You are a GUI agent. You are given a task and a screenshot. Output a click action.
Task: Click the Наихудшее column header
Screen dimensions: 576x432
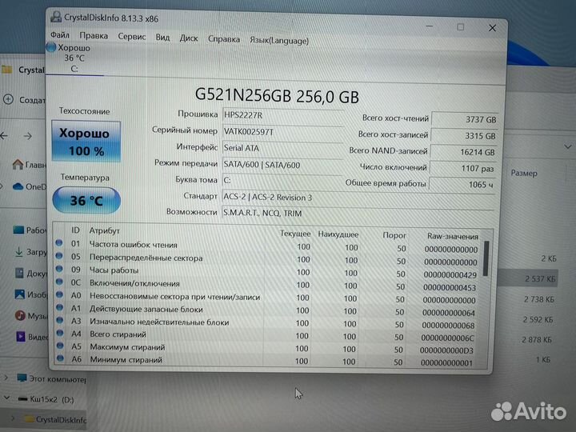(x=338, y=234)
